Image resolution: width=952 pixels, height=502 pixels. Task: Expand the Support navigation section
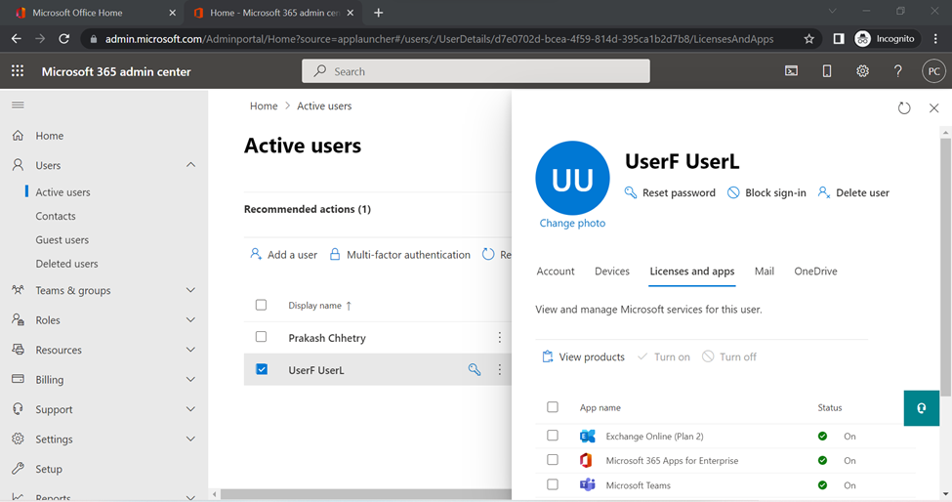(190, 409)
